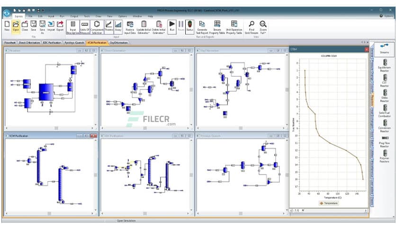Select the Express ribbon tab
The height and width of the screenshot is (229, 396).
click(18, 16)
